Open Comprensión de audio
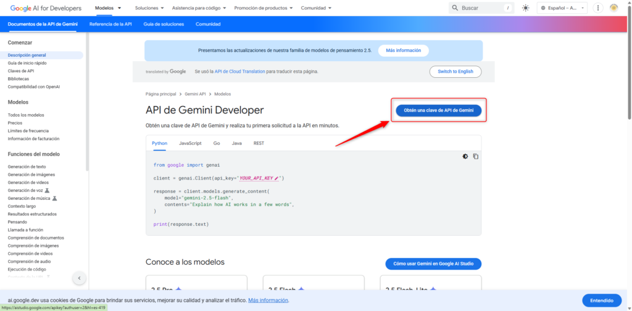The width and height of the screenshot is (632, 311). tap(29, 262)
